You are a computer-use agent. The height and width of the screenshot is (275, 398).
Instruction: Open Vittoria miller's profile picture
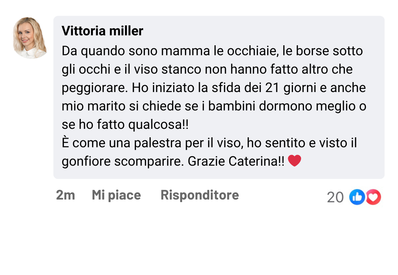[x=30, y=38]
